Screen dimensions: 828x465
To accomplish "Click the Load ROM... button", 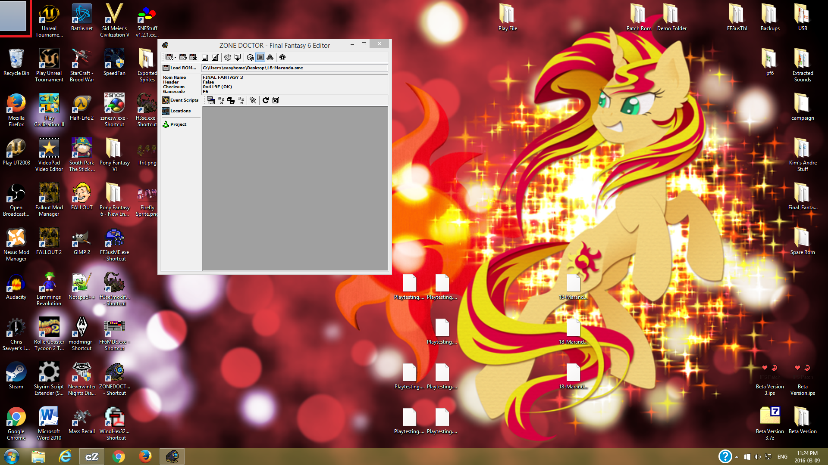I will [179, 68].
